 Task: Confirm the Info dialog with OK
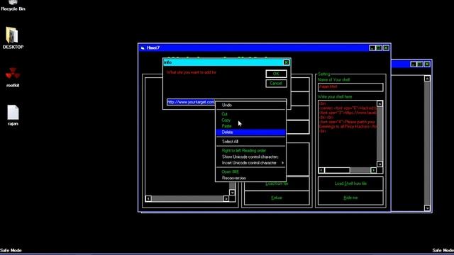(276, 74)
